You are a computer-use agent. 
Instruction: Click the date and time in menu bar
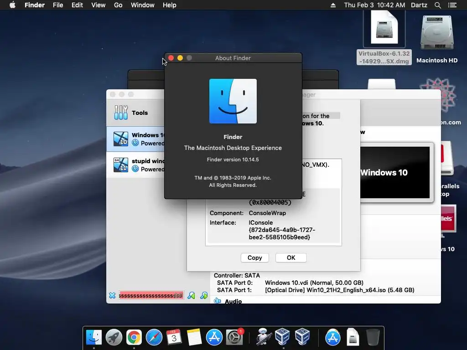[374, 5]
